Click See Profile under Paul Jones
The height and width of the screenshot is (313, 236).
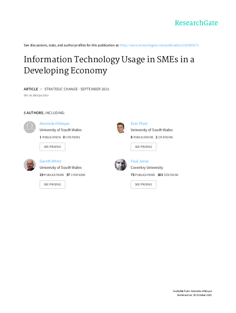click(143, 184)
